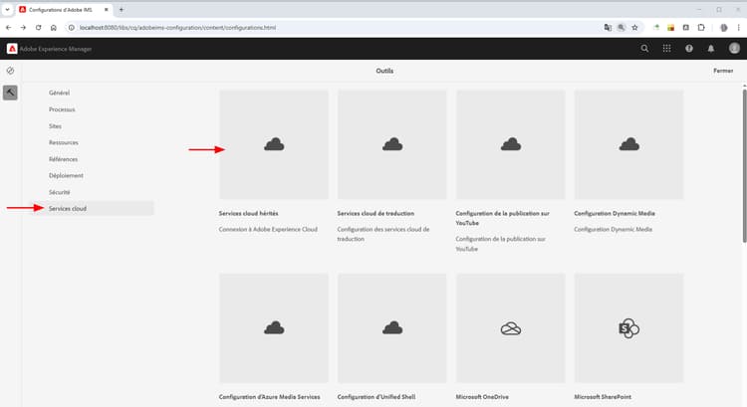The height and width of the screenshot is (407, 747).
Task: Click Configuration d'Azure Media Services title
Action: tap(269, 396)
